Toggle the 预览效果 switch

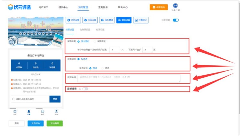coord(176,20)
